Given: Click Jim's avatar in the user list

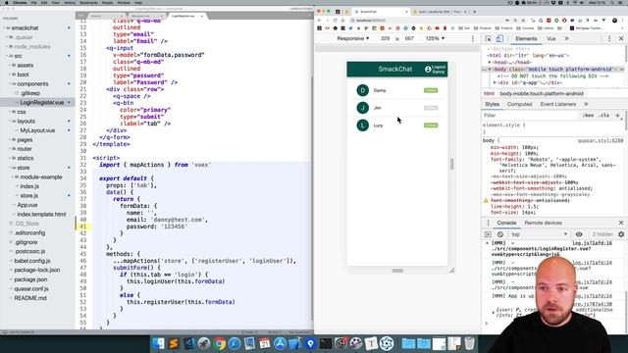Looking at the screenshot, I should 362,108.
